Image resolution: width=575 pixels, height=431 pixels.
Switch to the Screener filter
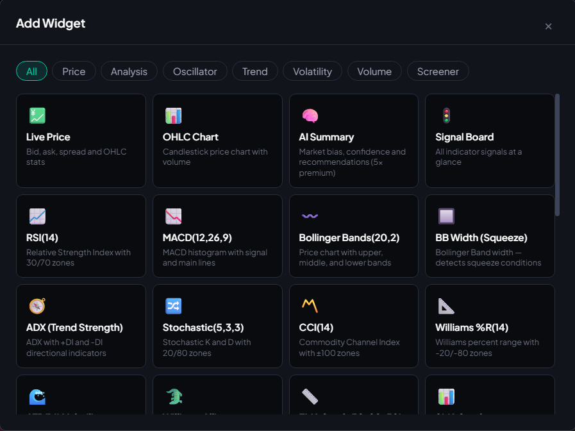coord(438,71)
